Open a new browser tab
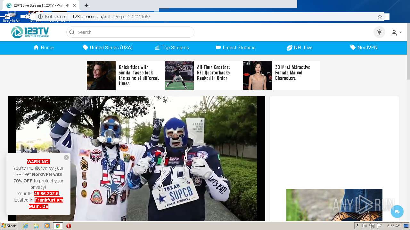Image resolution: width=410 pixels, height=230 pixels. (86, 5)
